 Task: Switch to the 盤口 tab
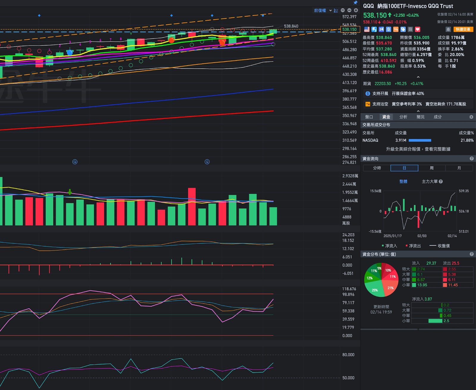click(x=369, y=117)
